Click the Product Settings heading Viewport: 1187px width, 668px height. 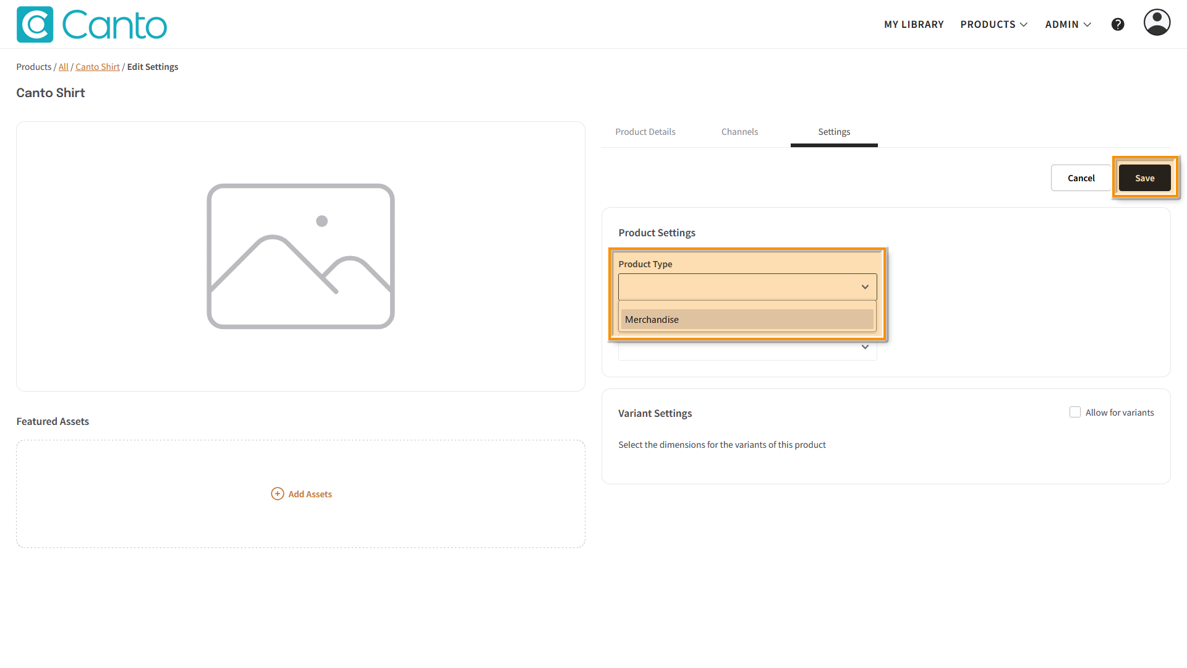657,233
